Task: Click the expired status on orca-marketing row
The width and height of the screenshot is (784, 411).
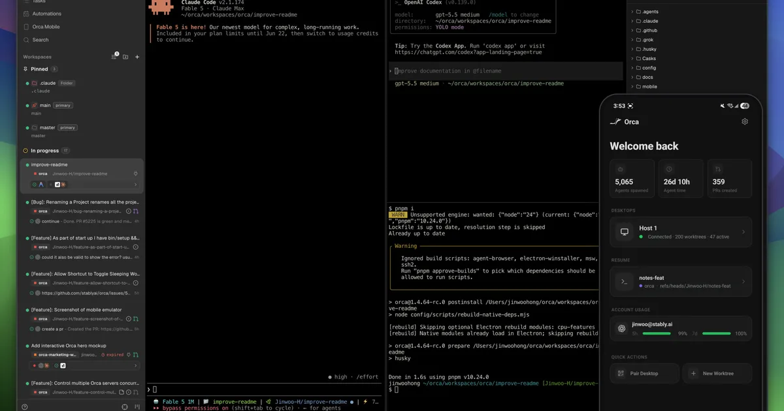Action: click(112, 355)
